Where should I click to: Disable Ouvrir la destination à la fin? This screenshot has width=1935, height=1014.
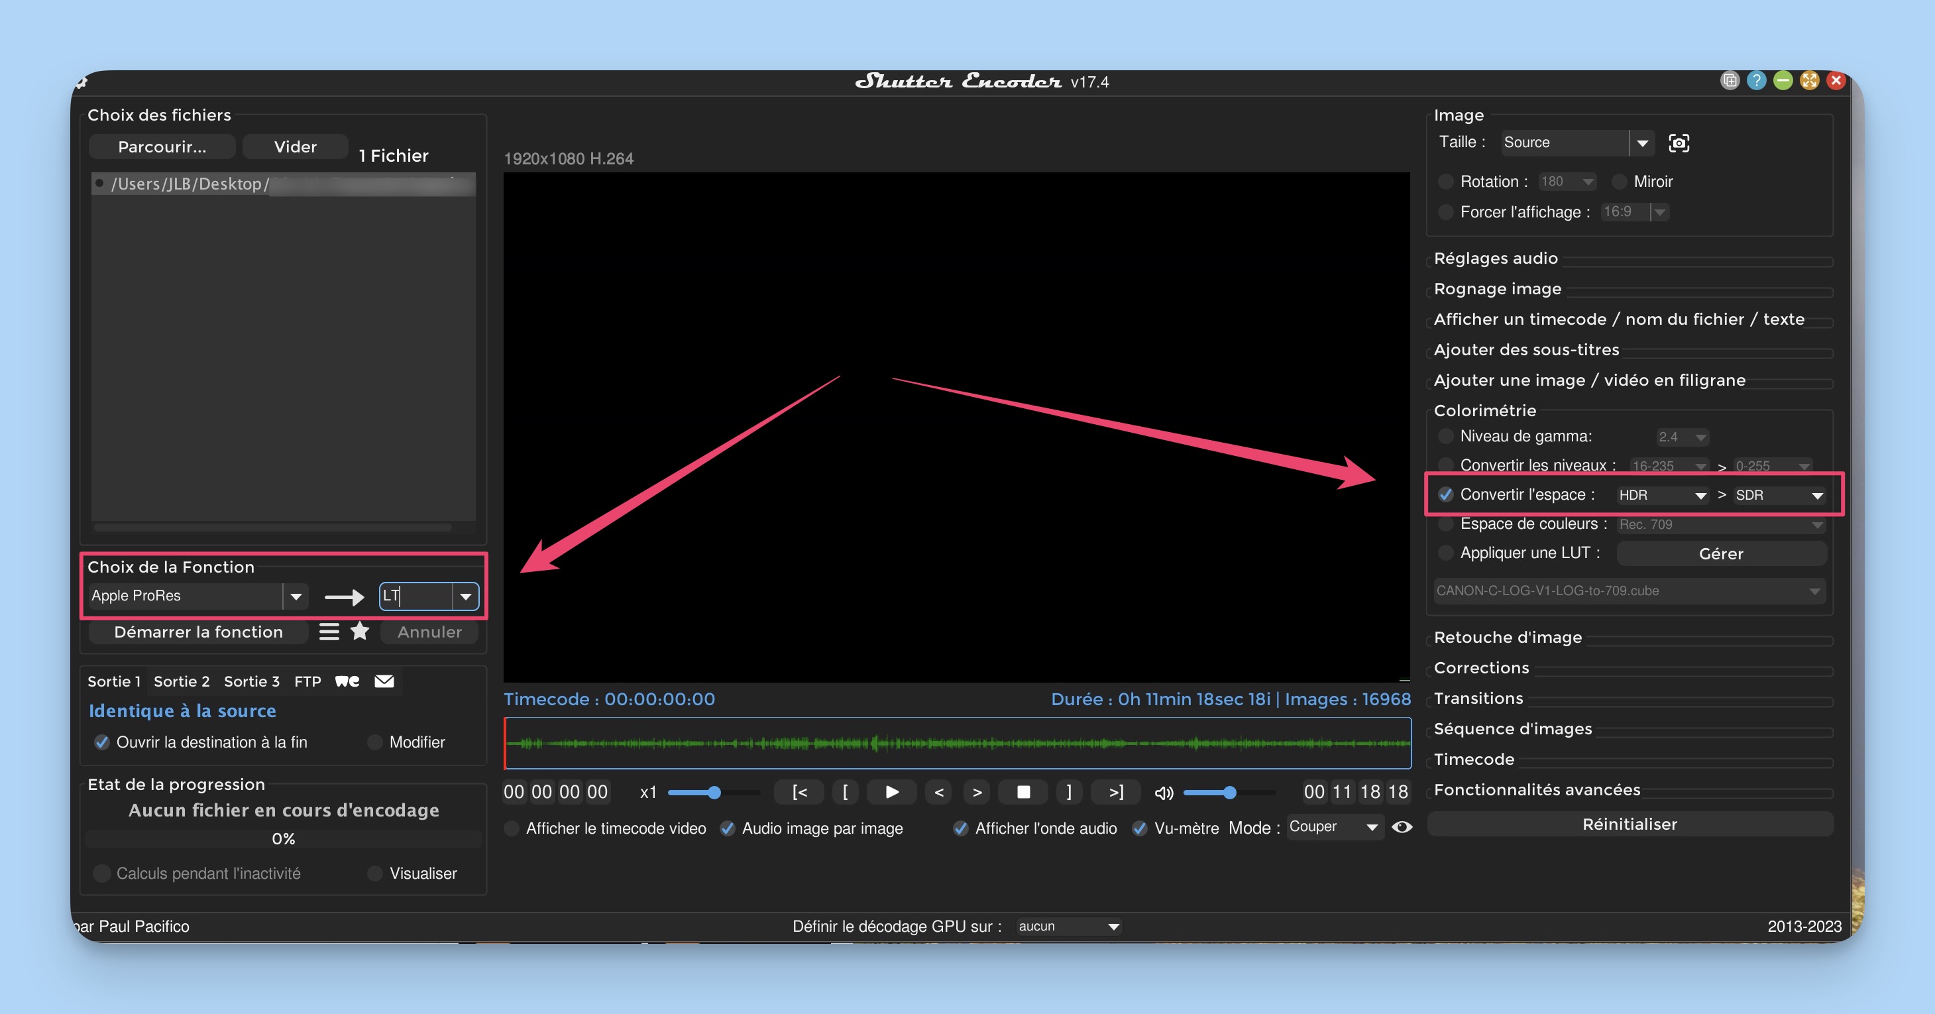(102, 742)
